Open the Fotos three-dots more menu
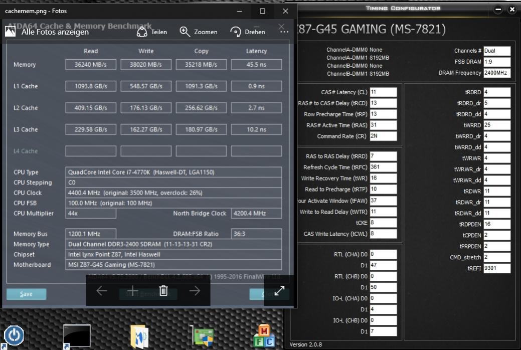521x350 pixels. pyautogui.click(x=284, y=32)
